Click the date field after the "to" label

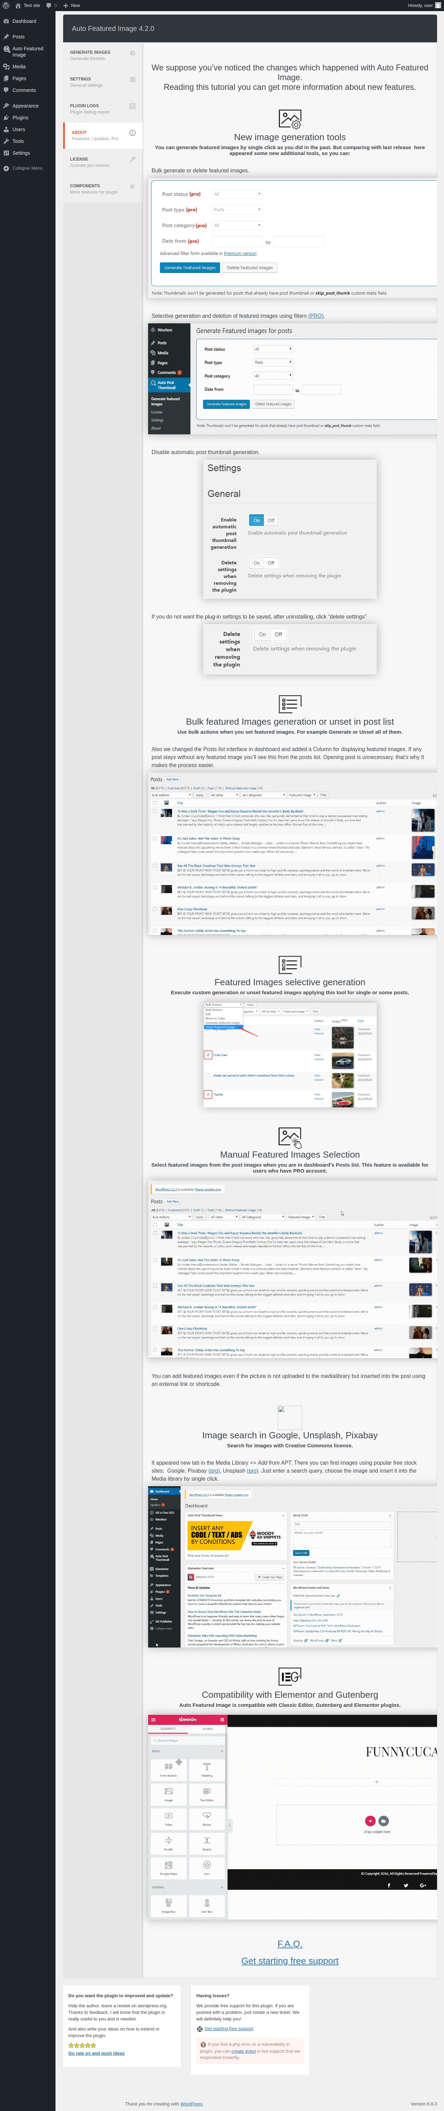click(x=299, y=242)
